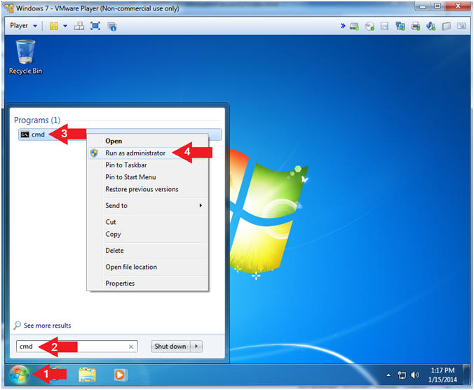
Task: Click the Send Ctrl+Alt+Del toolbar icon
Action: pos(79,26)
